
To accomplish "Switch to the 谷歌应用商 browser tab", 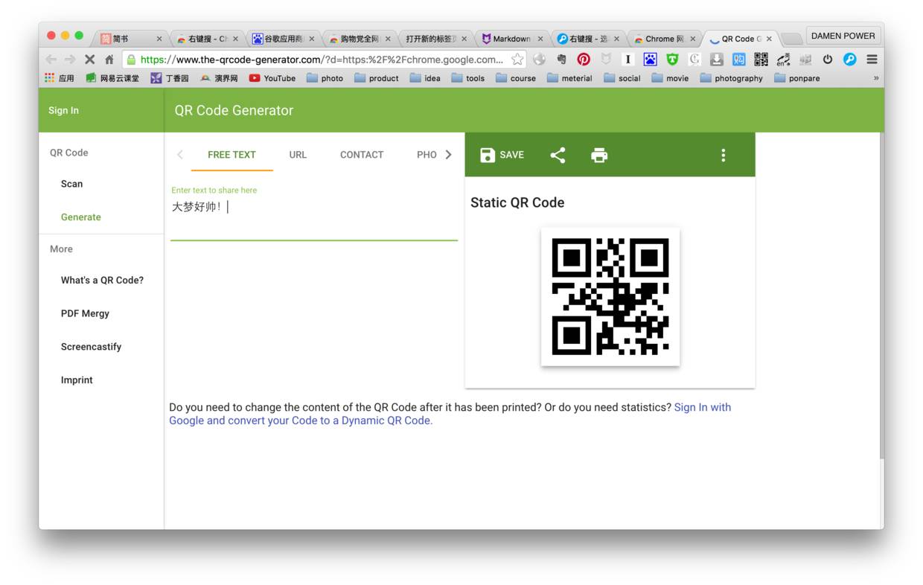I will click(284, 39).
